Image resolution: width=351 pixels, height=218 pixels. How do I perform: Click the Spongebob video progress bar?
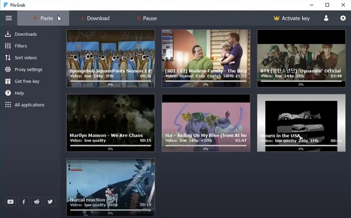tap(111, 81)
